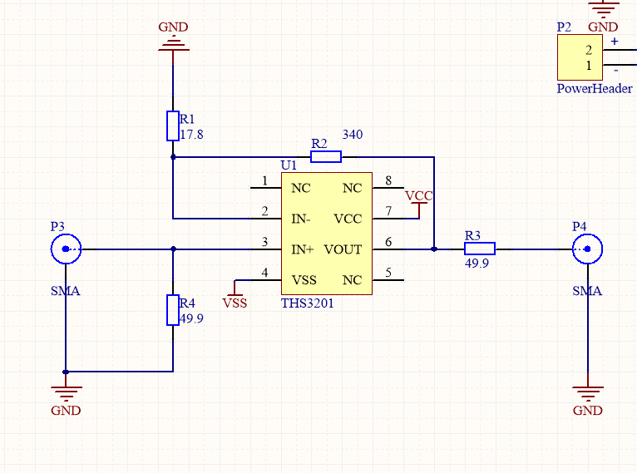This screenshot has height=473, width=637.
Task: Select the P3 designator text
Action: 57,226
